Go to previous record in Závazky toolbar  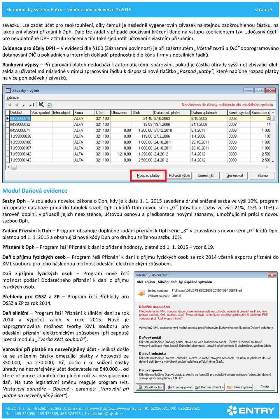[16, 105]
